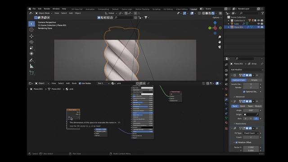
Task: Open the material Slot 1 dropdown
Action: [103, 83]
